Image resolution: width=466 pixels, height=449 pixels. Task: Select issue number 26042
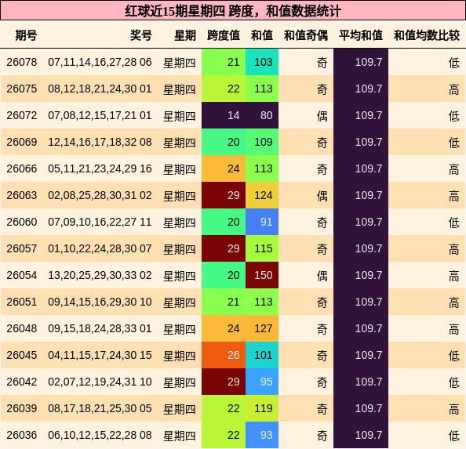(x=22, y=382)
